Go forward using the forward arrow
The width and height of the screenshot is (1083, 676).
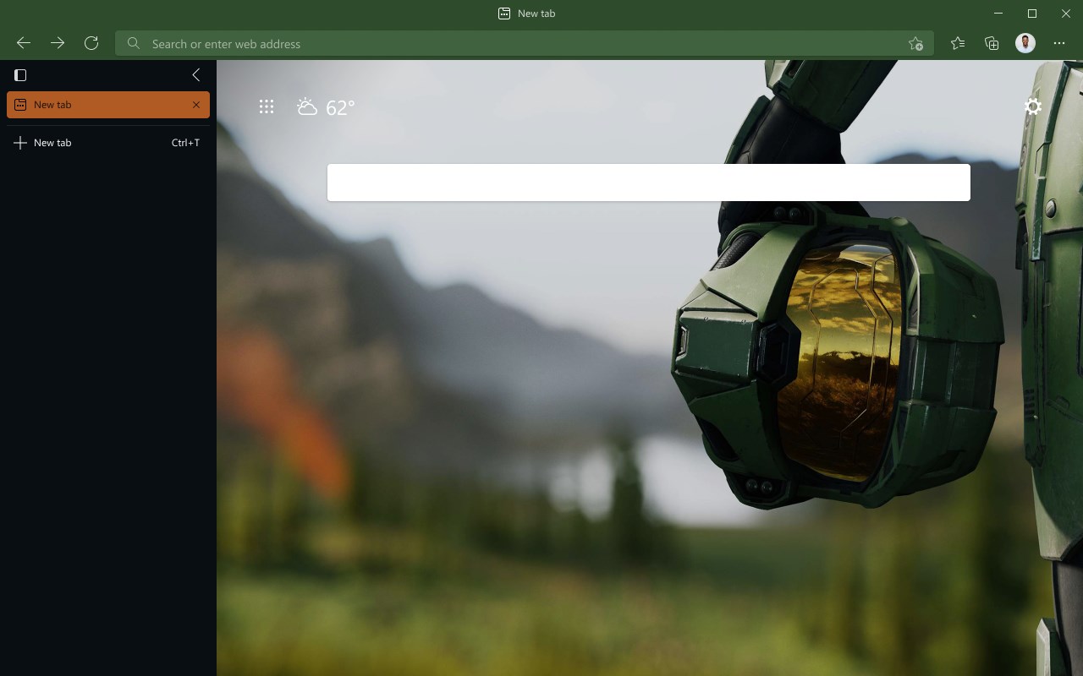(58, 43)
